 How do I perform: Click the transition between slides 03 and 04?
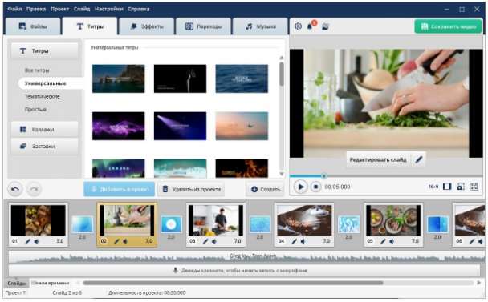click(260, 224)
